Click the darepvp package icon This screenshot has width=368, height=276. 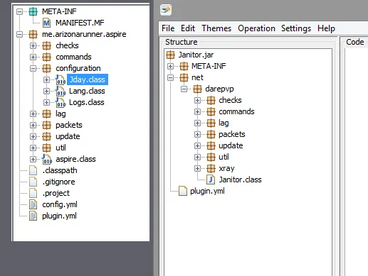(x=197, y=89)
